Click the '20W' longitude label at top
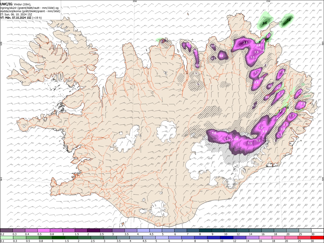This screenshot has width=324, height=243. (135, 1)
